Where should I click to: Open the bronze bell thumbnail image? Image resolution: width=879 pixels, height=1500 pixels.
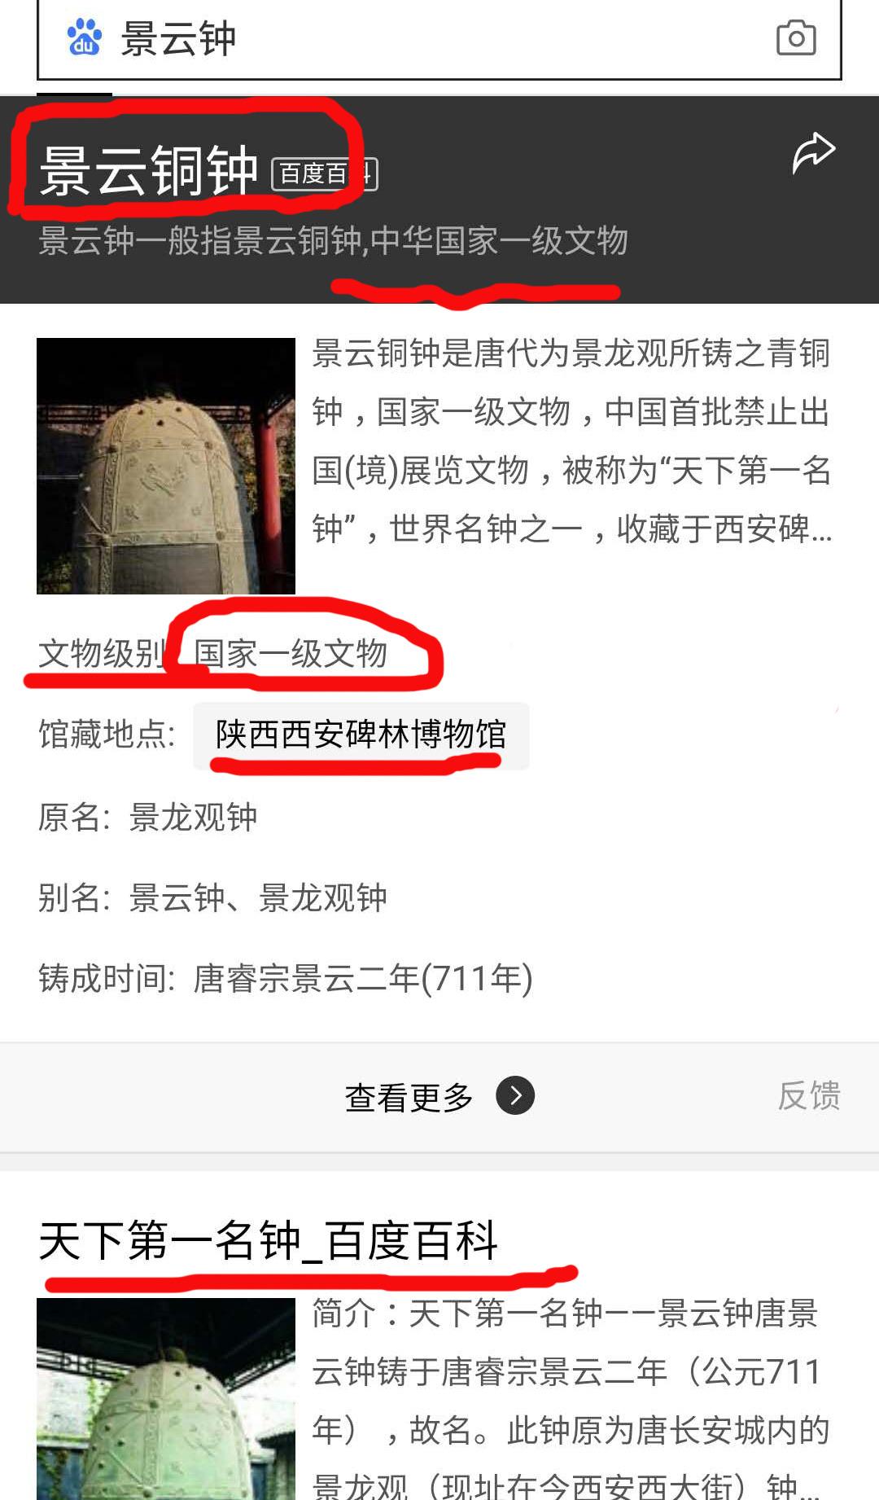(166, 466)
